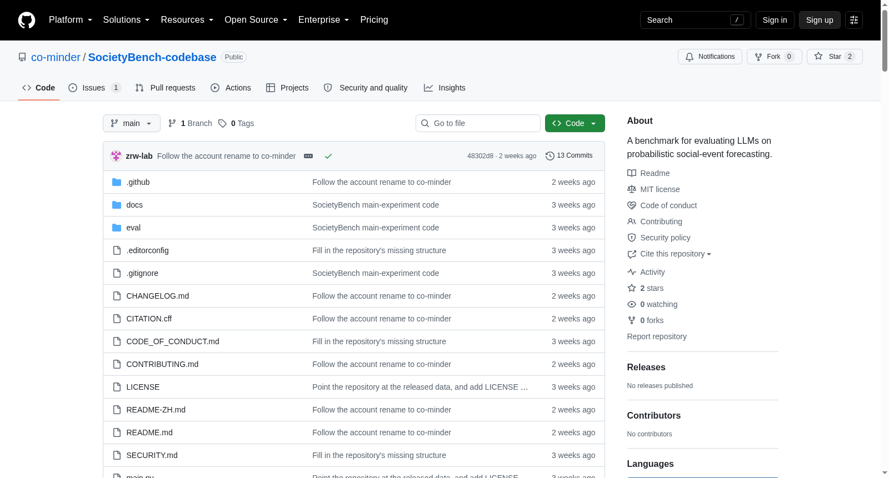This screenshot has height=478, width=889.
Task: View the 0 Tags list
Action: pyautogui.click(x=236, y=123)
